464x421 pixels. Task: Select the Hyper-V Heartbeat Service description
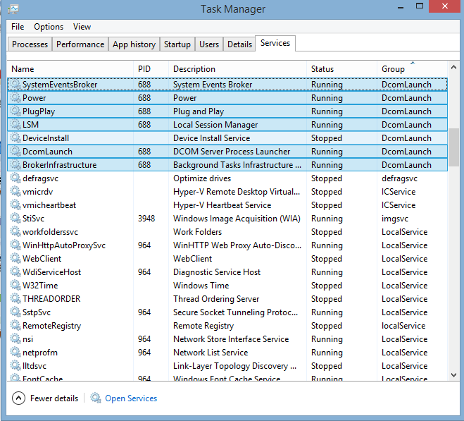click(x=222, y=205)
